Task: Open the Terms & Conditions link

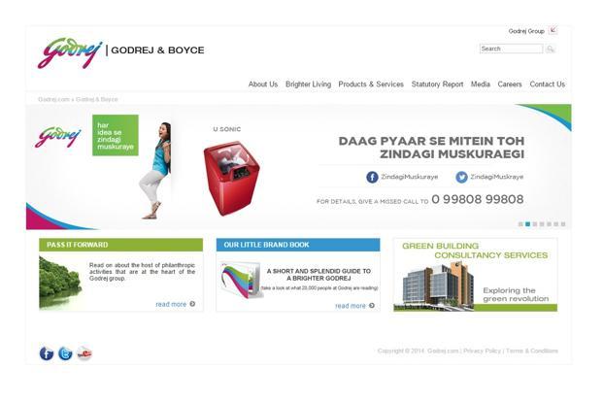Action: 532,351
